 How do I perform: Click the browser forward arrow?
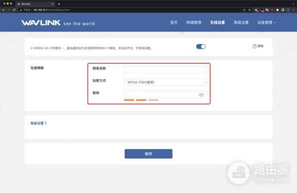(x=9, y=10)
